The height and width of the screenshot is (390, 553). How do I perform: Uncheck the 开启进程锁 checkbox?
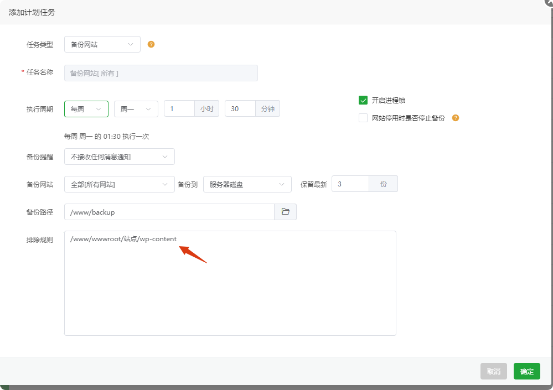363,101
